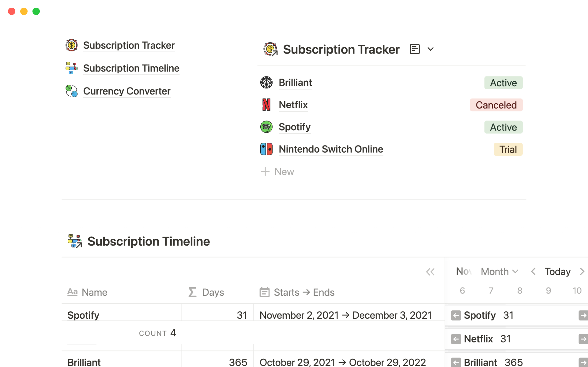The height and width of the screenshot is (367, 588).
Task: Open the Currency Converter page link
Action: 126,91
